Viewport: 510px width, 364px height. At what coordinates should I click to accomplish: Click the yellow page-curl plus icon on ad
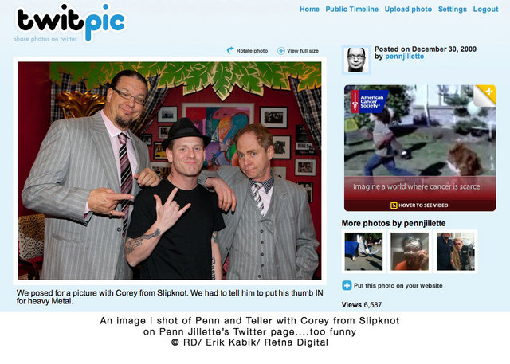[x=485, y=95]
